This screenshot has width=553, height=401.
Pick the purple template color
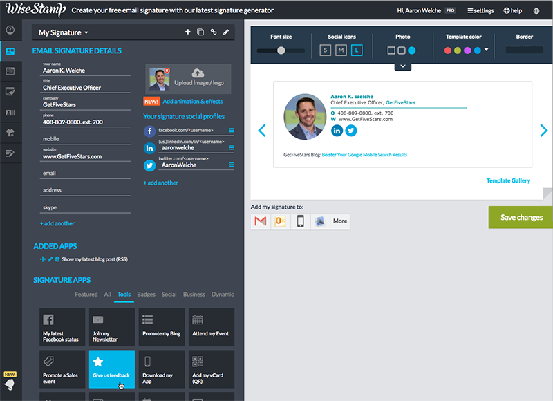468,50
